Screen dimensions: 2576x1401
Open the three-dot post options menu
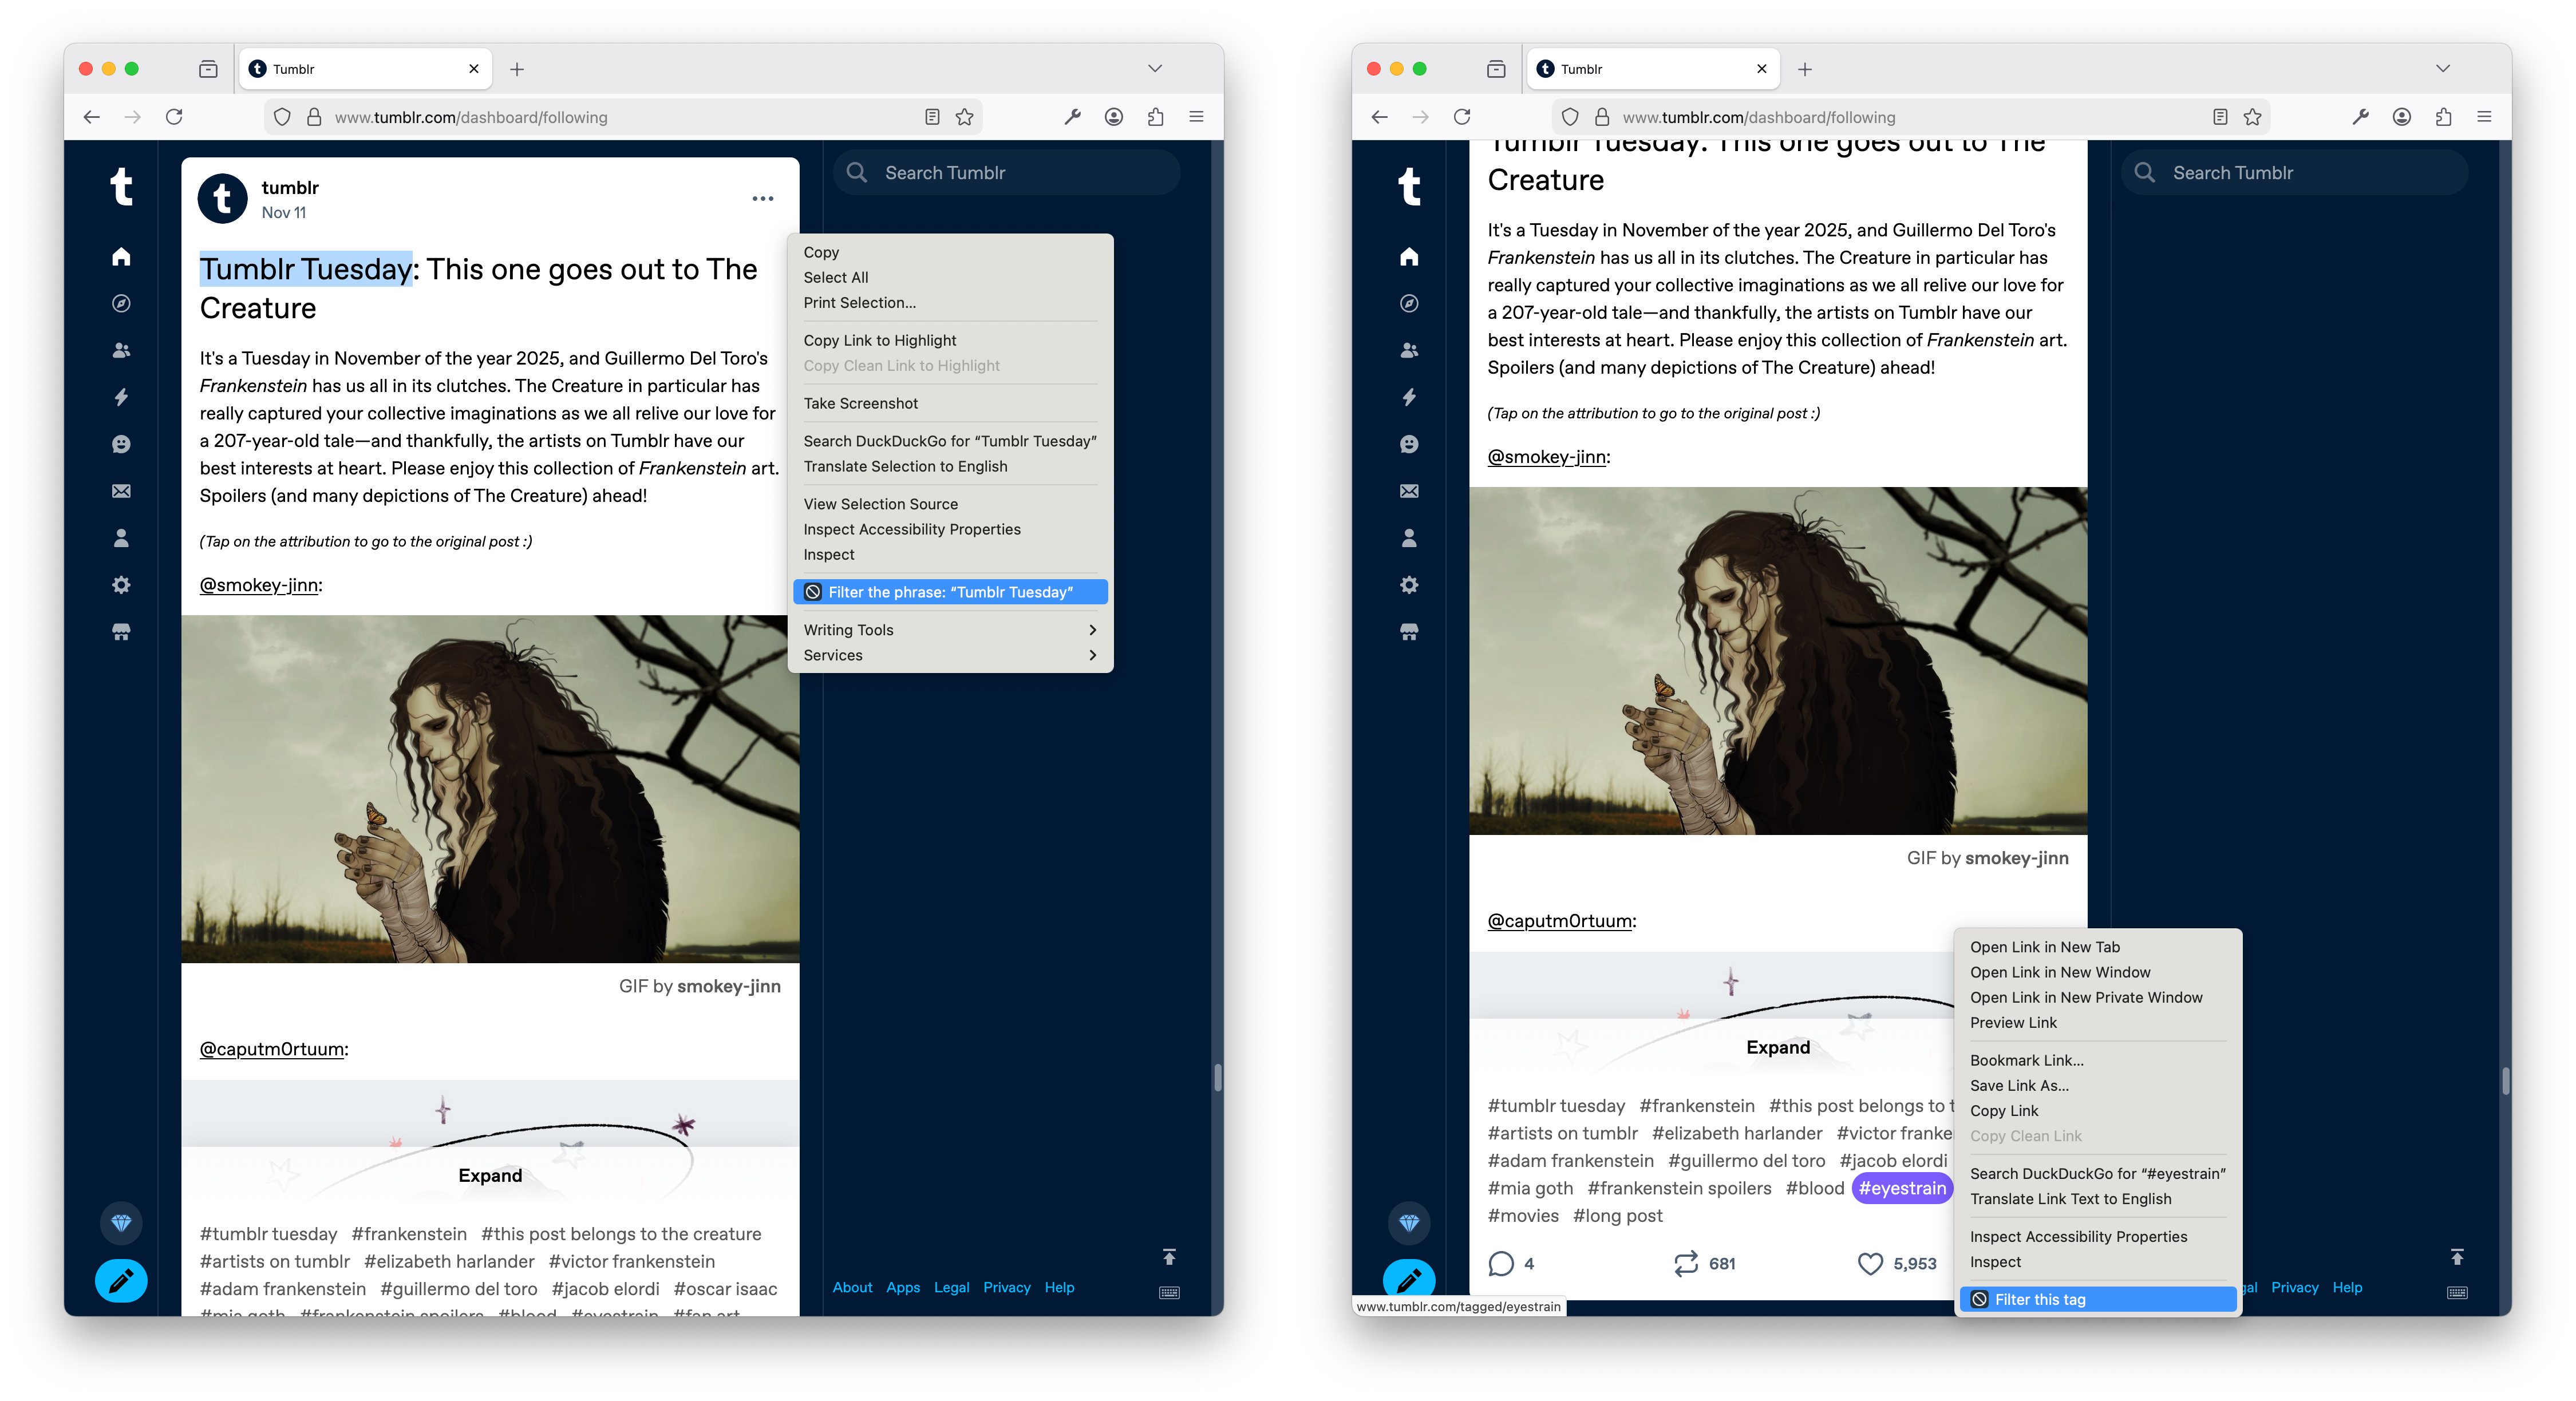762,199
